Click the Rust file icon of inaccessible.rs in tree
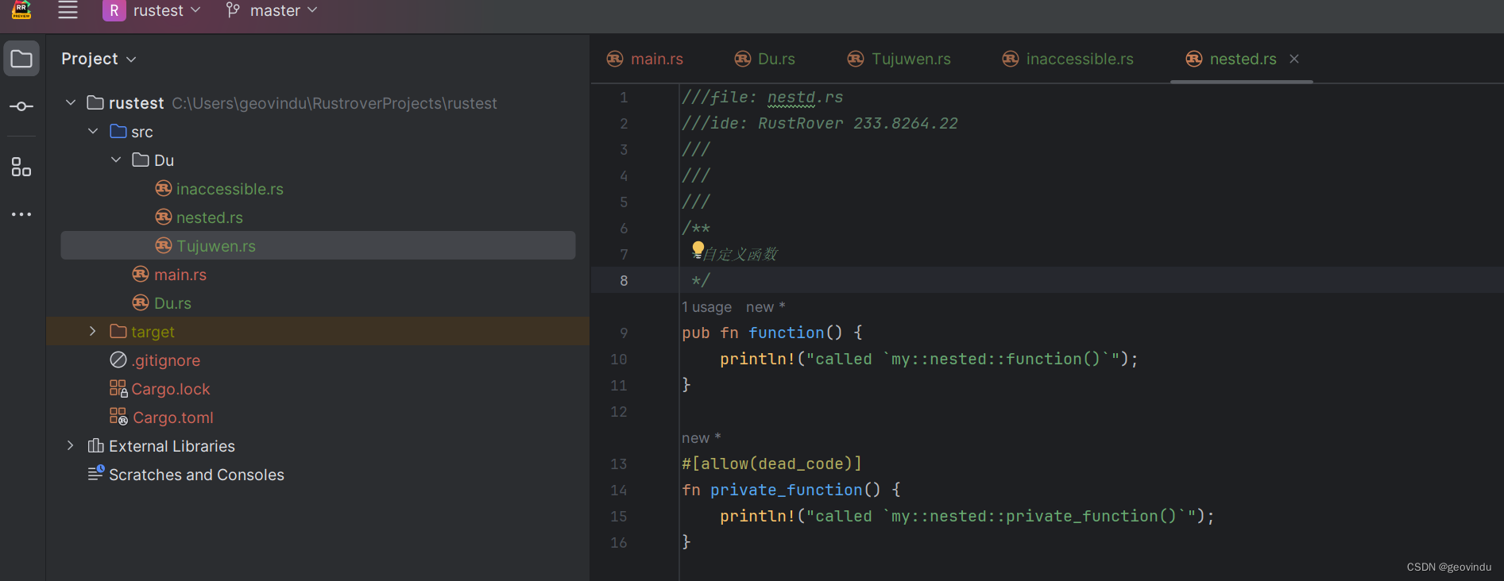 tap(164, 188)
